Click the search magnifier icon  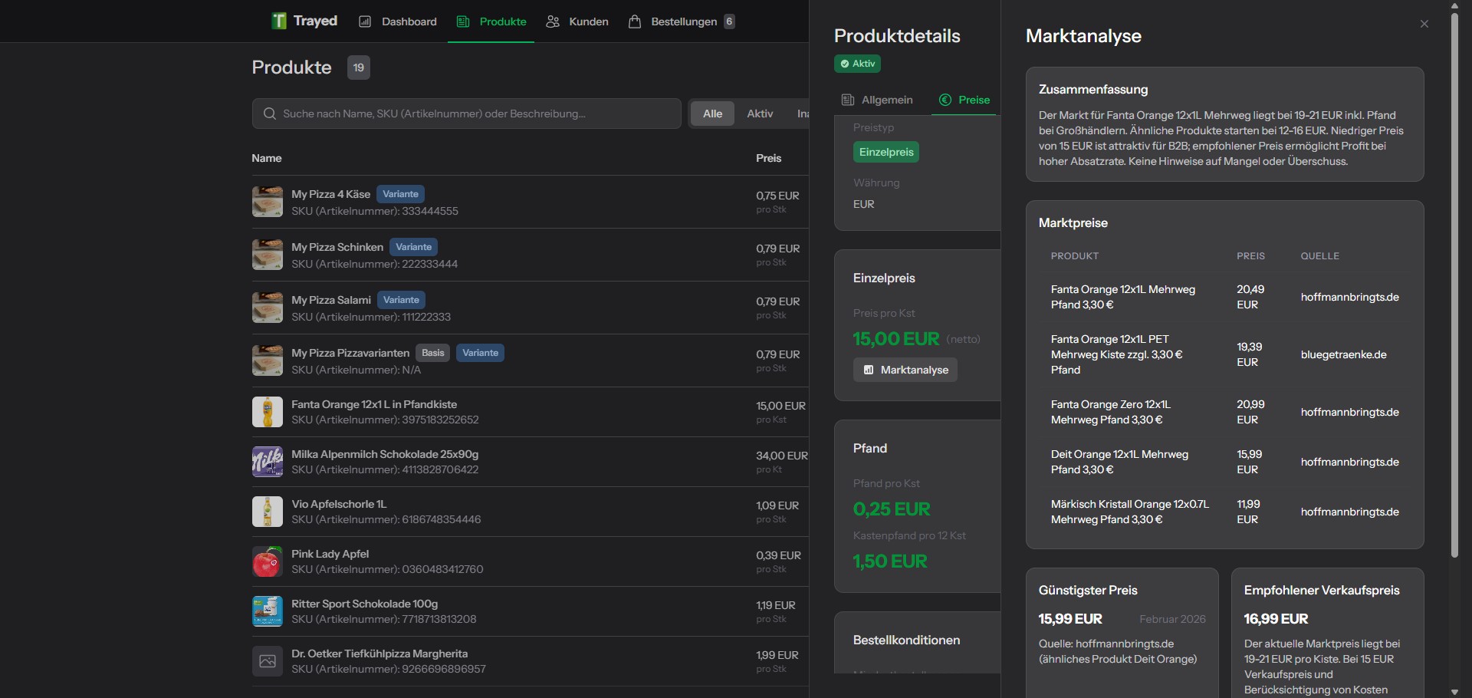[x=269, y=114]
